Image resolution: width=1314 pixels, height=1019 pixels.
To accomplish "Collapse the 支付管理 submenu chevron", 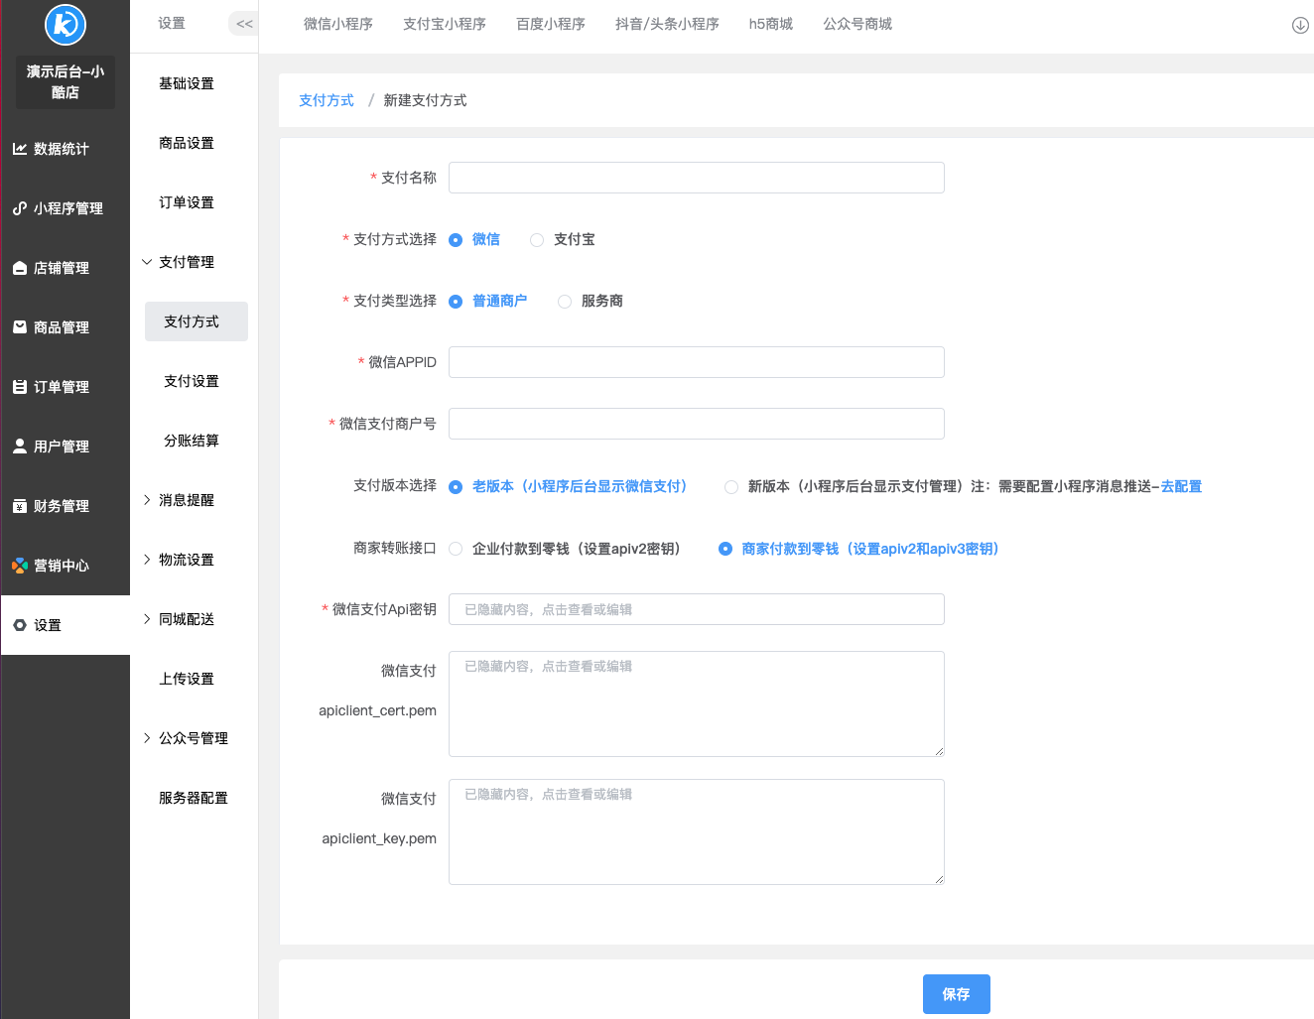I will coord(147,262).
